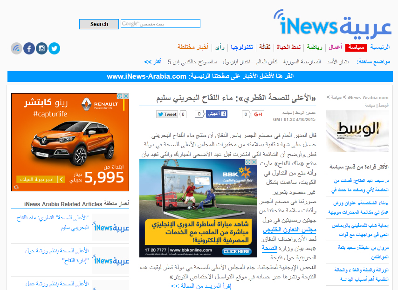Click breadcrumb iNews-Arabia.com link
398x290 pixels.
click(x=368, y=98)
